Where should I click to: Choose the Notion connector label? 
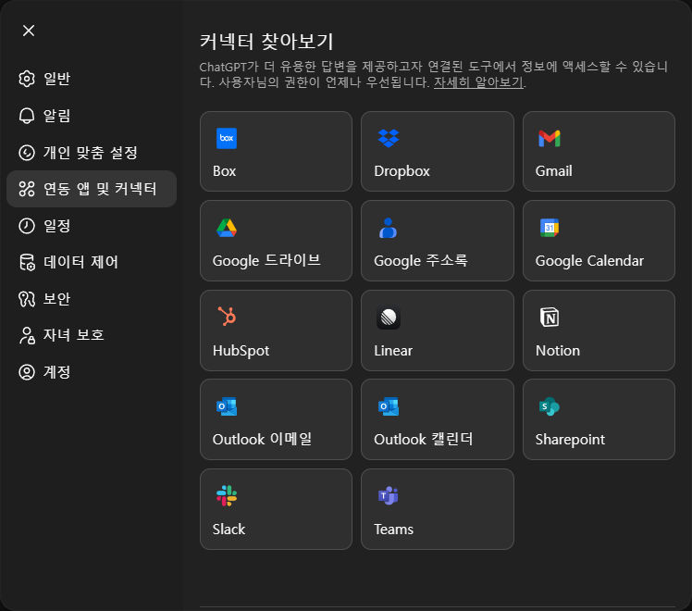click(x=558, y=351)
